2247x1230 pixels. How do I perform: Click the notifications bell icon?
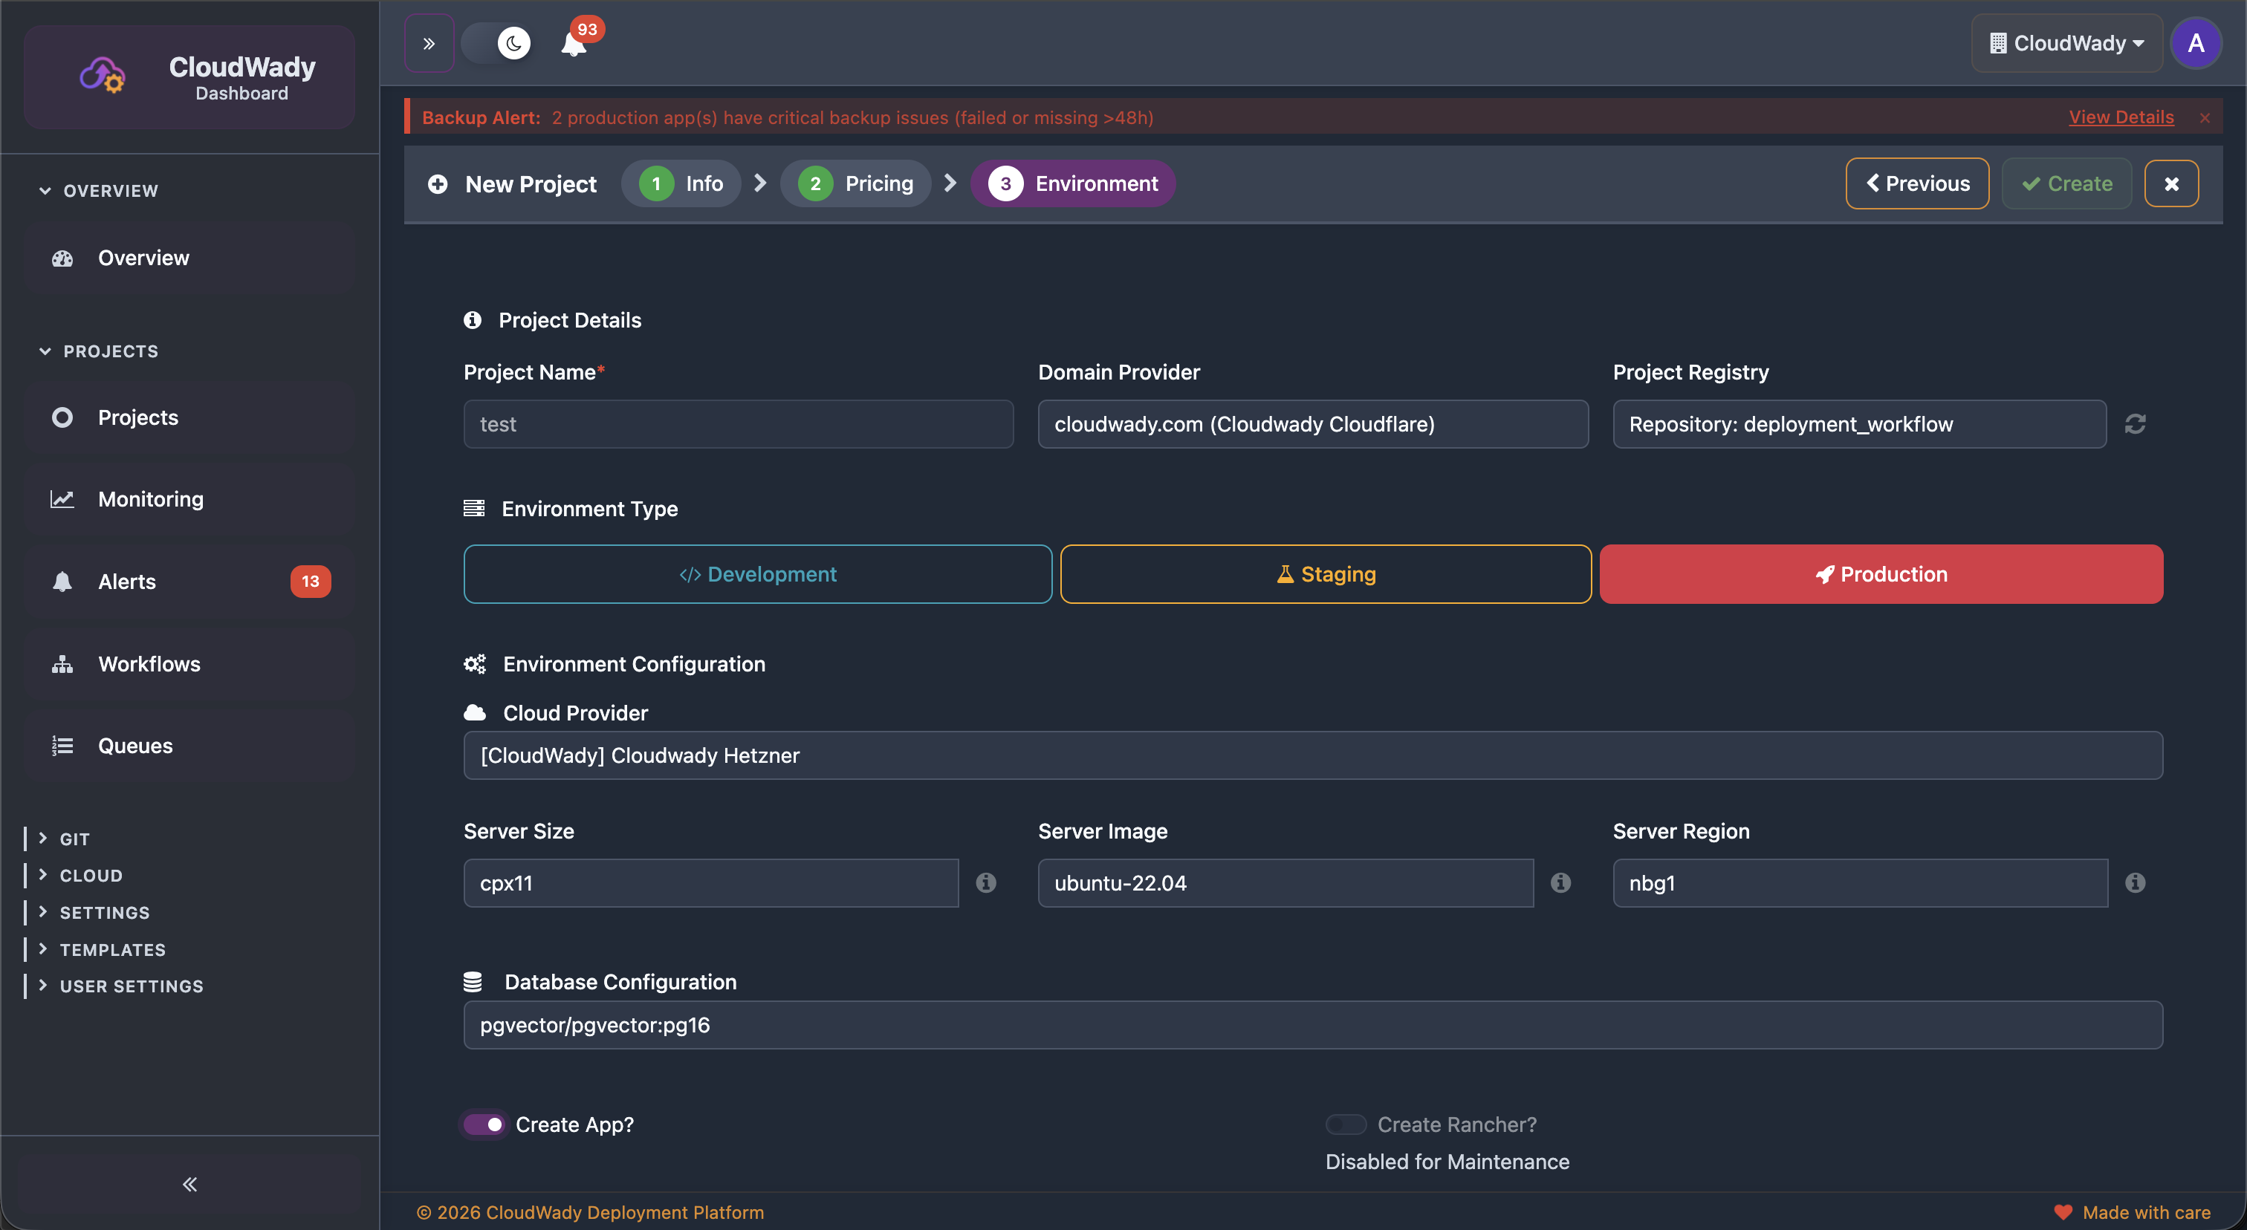click(573, 44)
